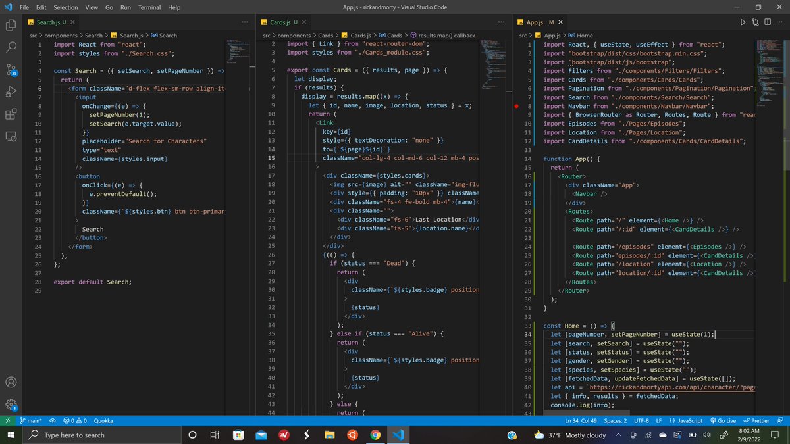Viewport: 790px width, 444px height.
Task: Open the Run and Debug view
Action: (x=11, y=92)
